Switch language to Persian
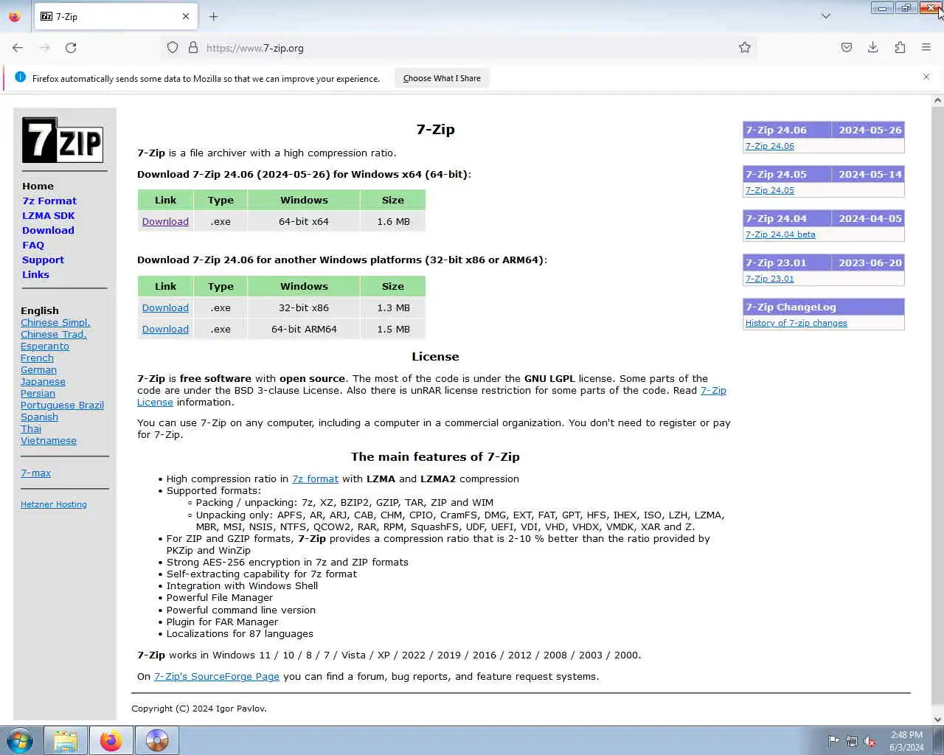Image resolution: width=944 pixels, height=755 pixels. pyautogui.click(x=38, y=394)
